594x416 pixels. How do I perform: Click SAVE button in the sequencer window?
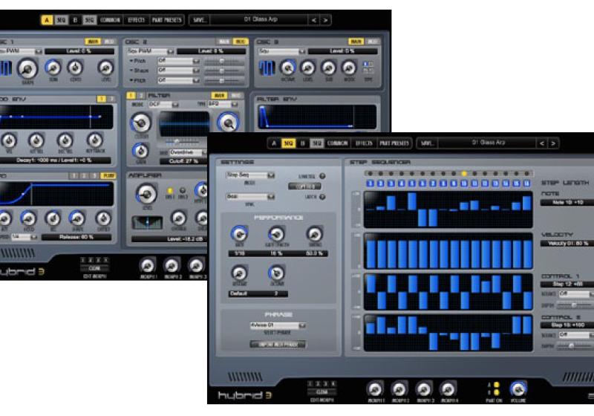pyautogui.click(x=426, y=143)
